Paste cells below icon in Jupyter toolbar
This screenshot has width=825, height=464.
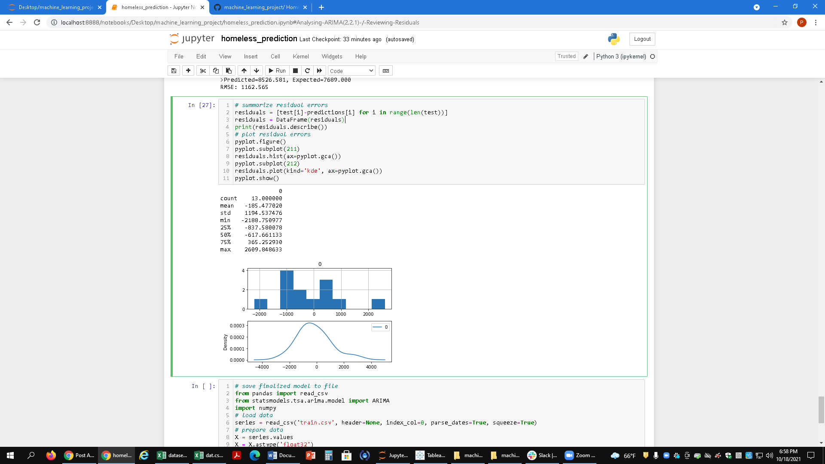(x=229, y=70)
